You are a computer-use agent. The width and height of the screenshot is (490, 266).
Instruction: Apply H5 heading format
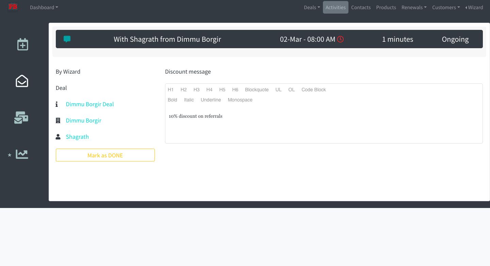click(x=222, y=90)
